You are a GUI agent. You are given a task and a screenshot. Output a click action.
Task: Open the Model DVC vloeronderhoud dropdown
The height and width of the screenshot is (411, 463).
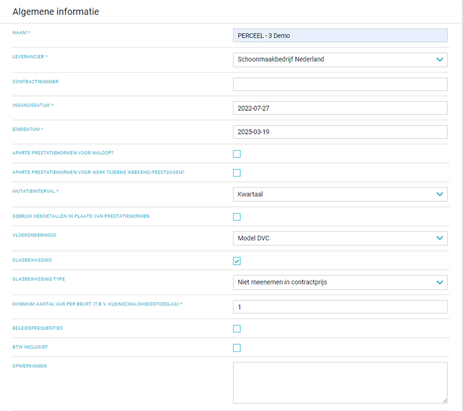(340, 238)
